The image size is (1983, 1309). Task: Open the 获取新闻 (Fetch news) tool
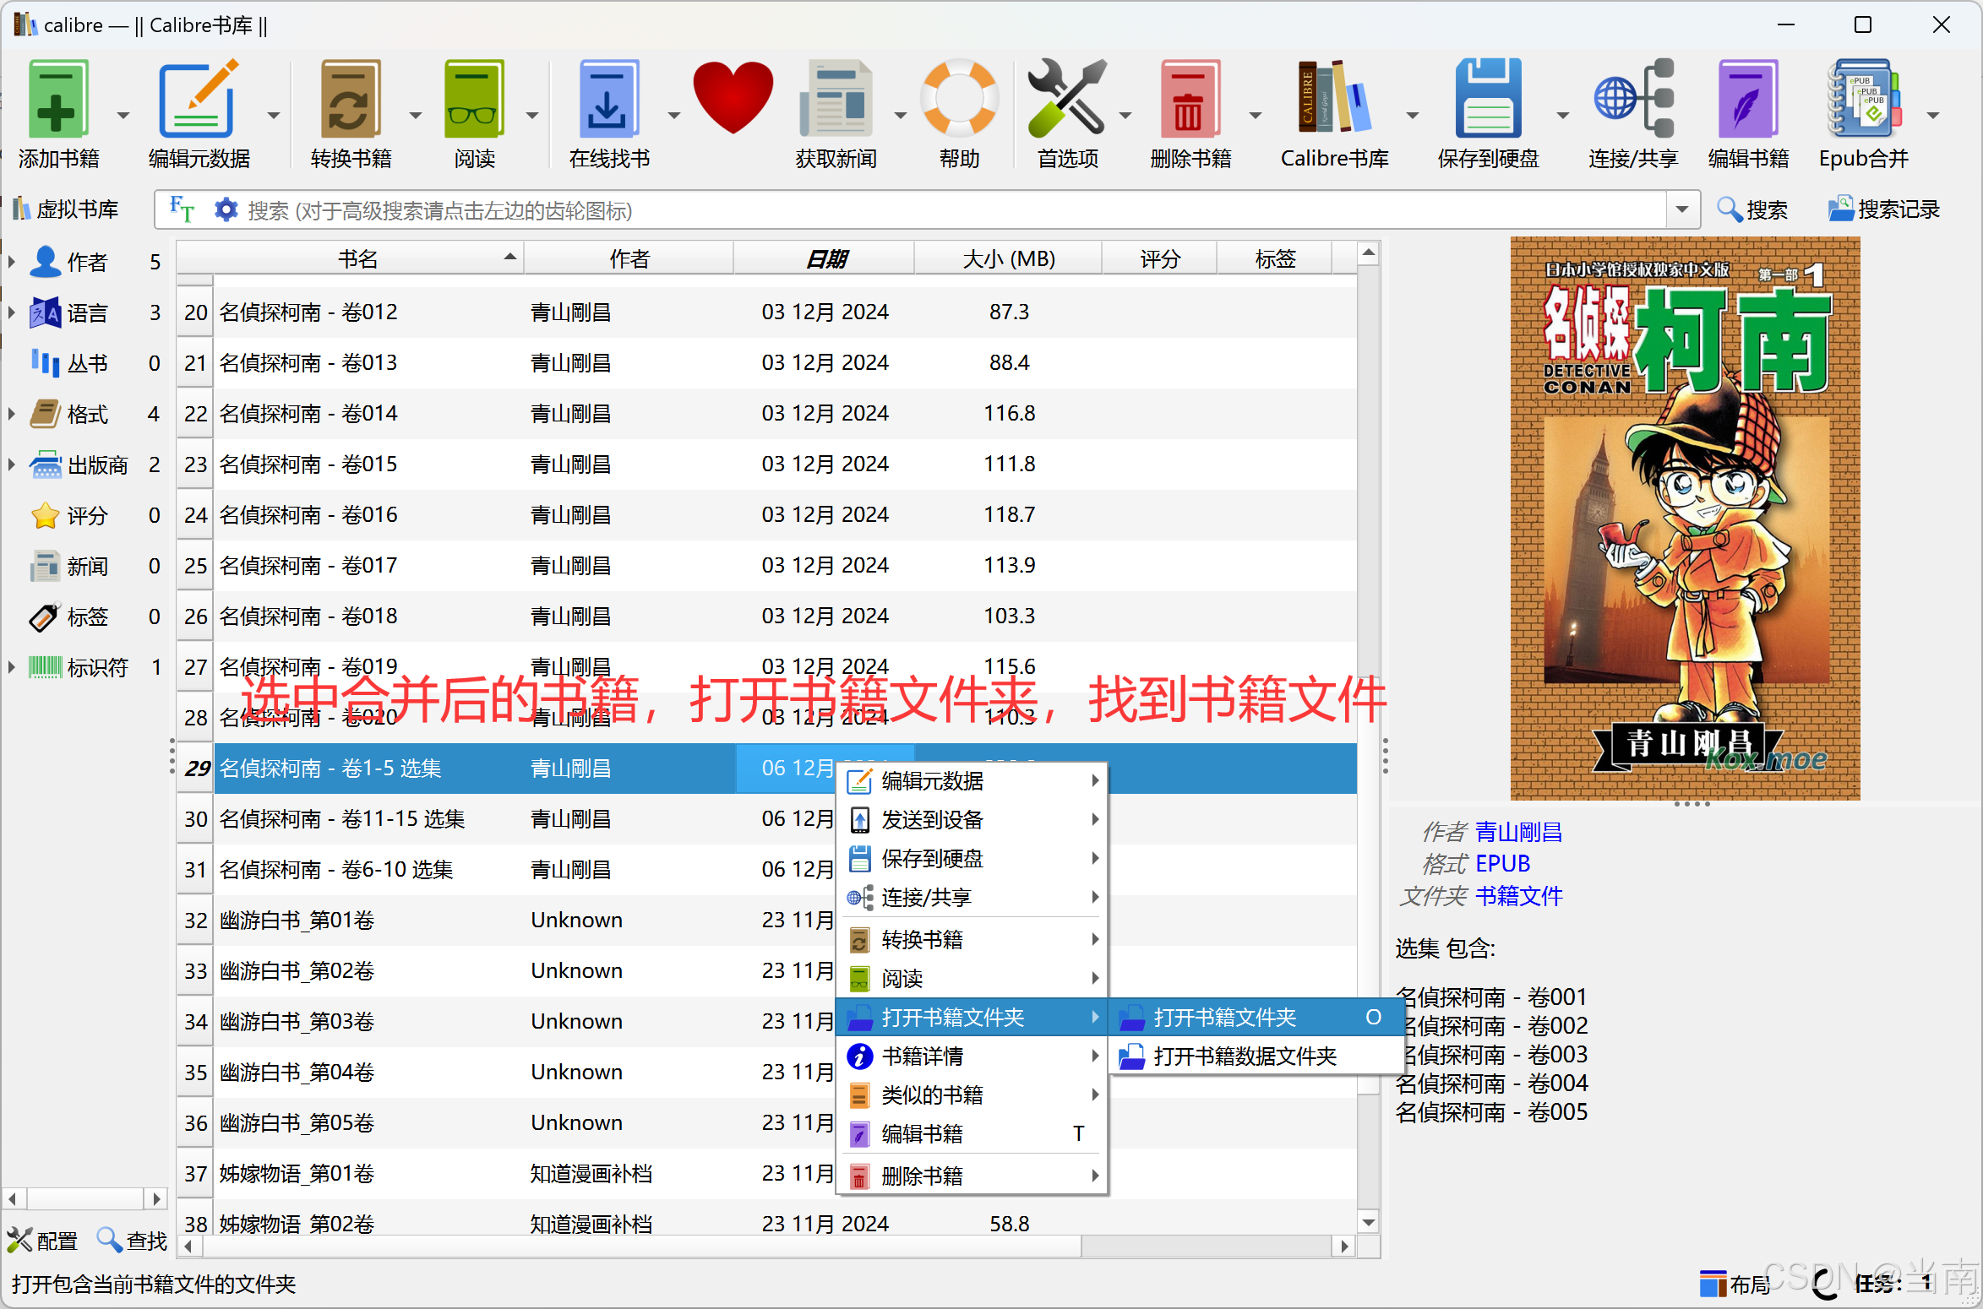(836, 97)
